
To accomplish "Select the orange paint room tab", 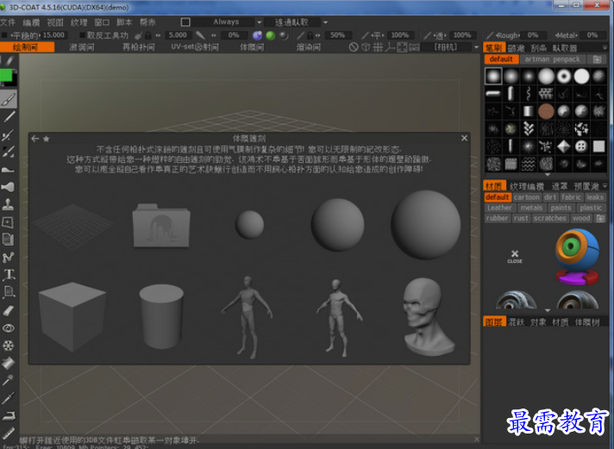I will pyautogui.click(x=27, y=47).
